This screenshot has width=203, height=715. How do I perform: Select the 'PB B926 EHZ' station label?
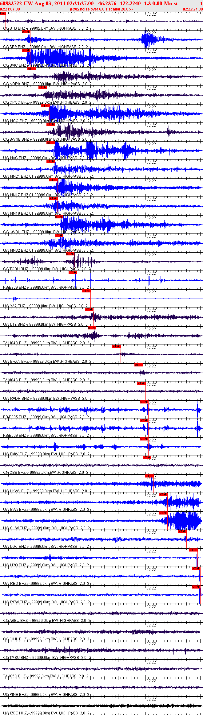click(x=15, y=287)
